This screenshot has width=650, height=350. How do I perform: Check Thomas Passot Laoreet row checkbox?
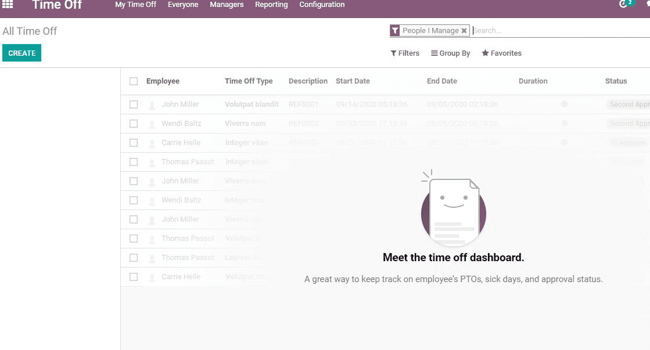(x=134, y=258)
